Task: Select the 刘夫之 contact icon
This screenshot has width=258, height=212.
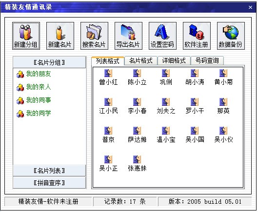Action: [x=166, y=102]
